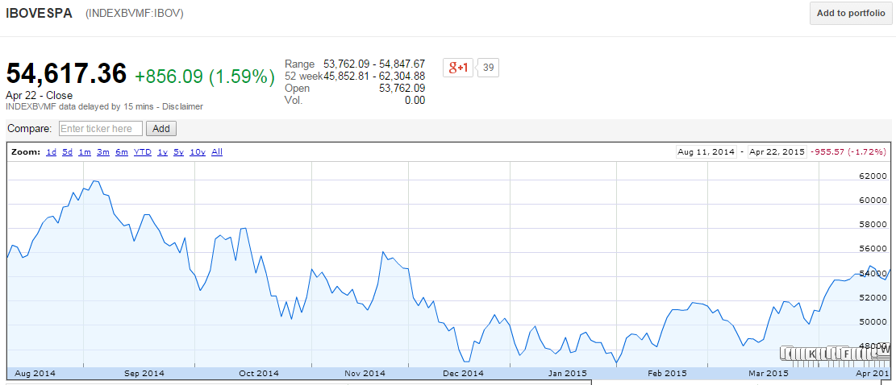
Task: Set chart zoom to 6m
Action: coord(121,152)
